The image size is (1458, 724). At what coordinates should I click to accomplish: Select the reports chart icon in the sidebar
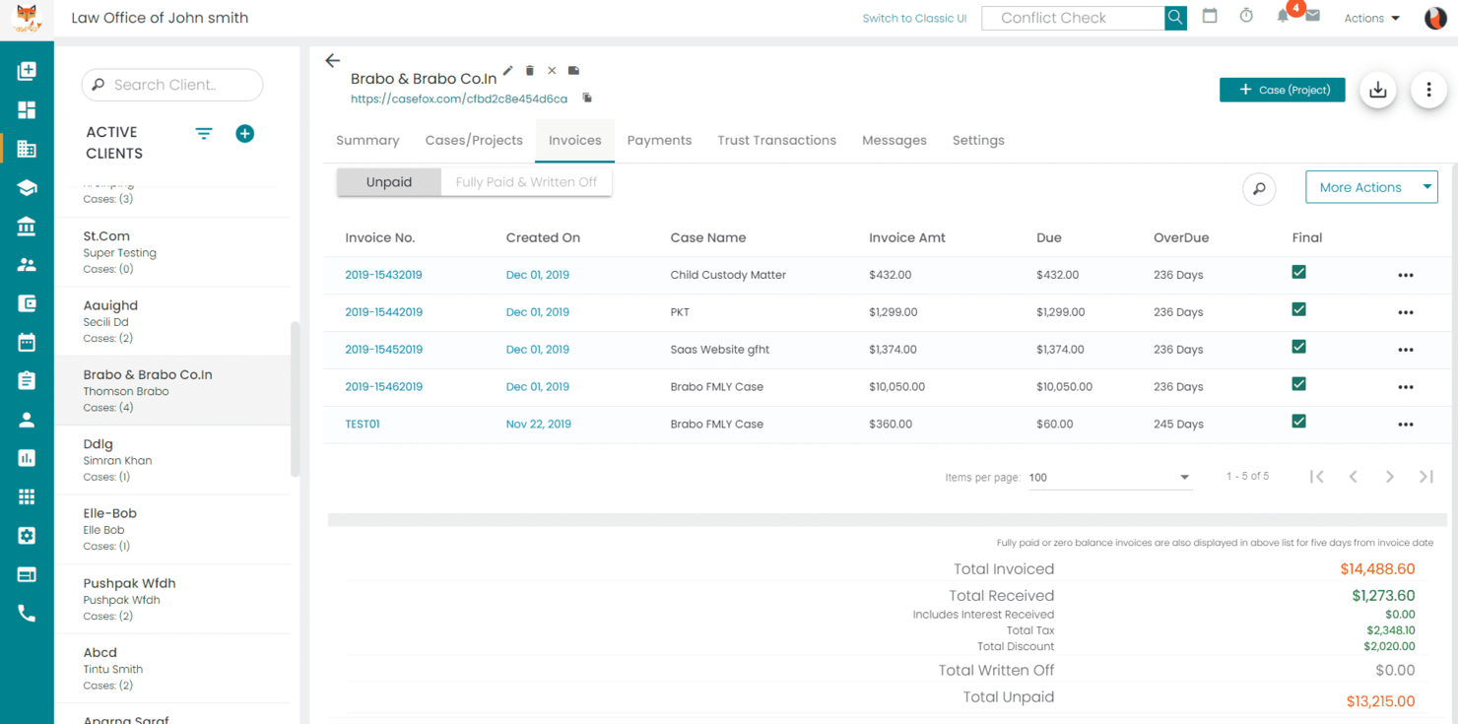(x=27, y=458)
